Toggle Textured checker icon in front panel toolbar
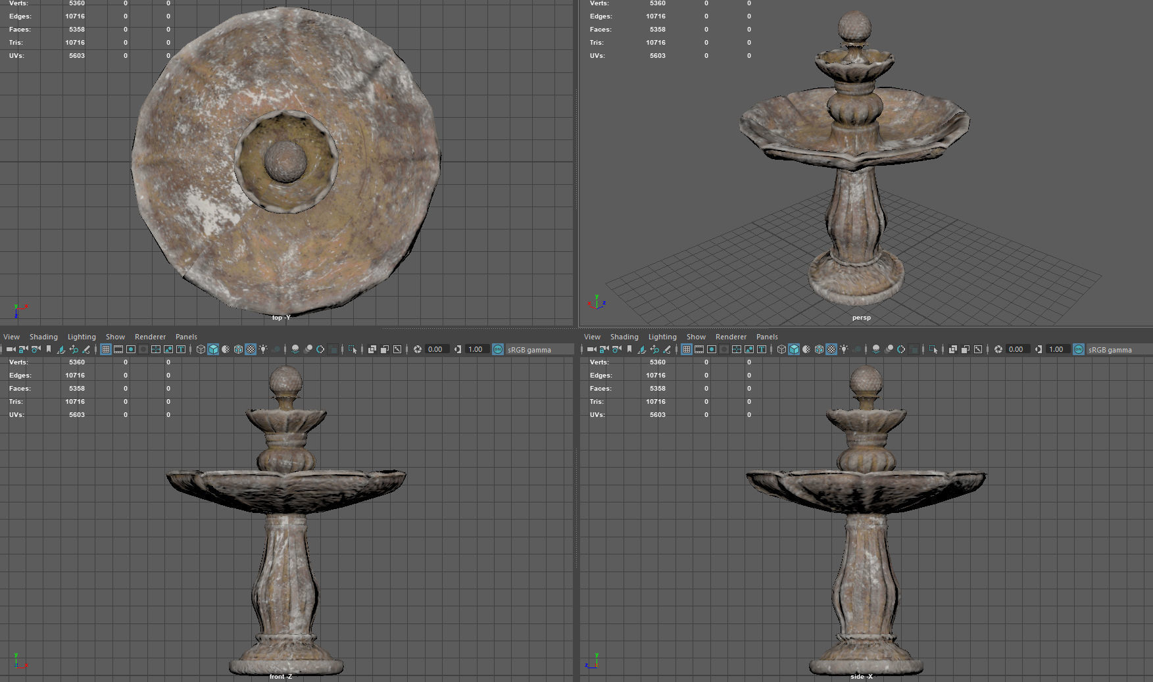This screenshot has width=1153, height=682. [x=251, y=349]
